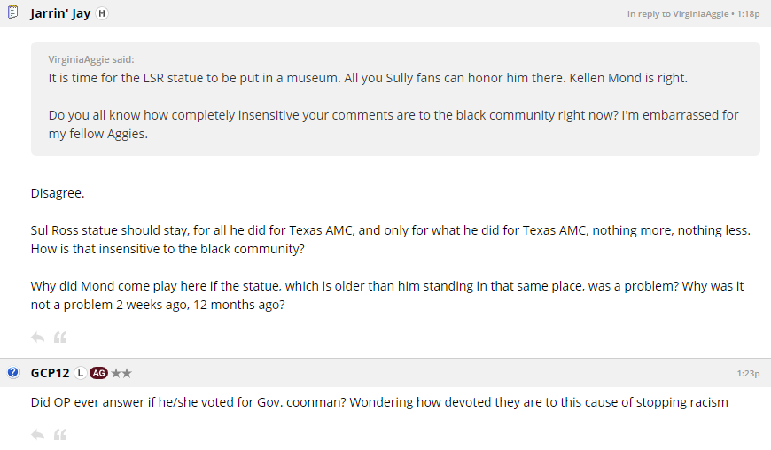Click the two-star rating beside GCP12
Image resolution: width=771 pixels, height=450 pixels.
[121, 373]
